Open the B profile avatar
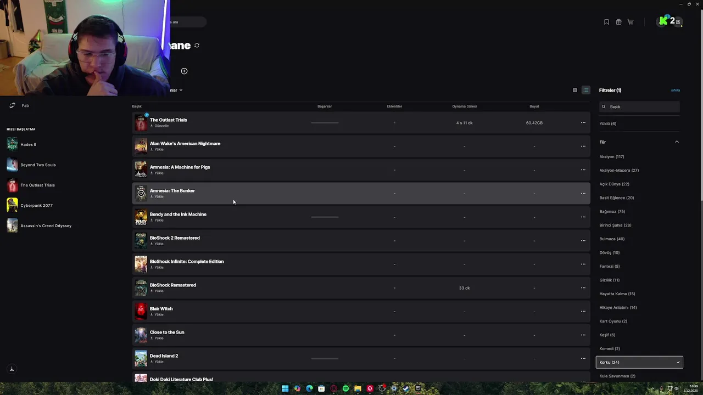703x395 pixels. 678,22
